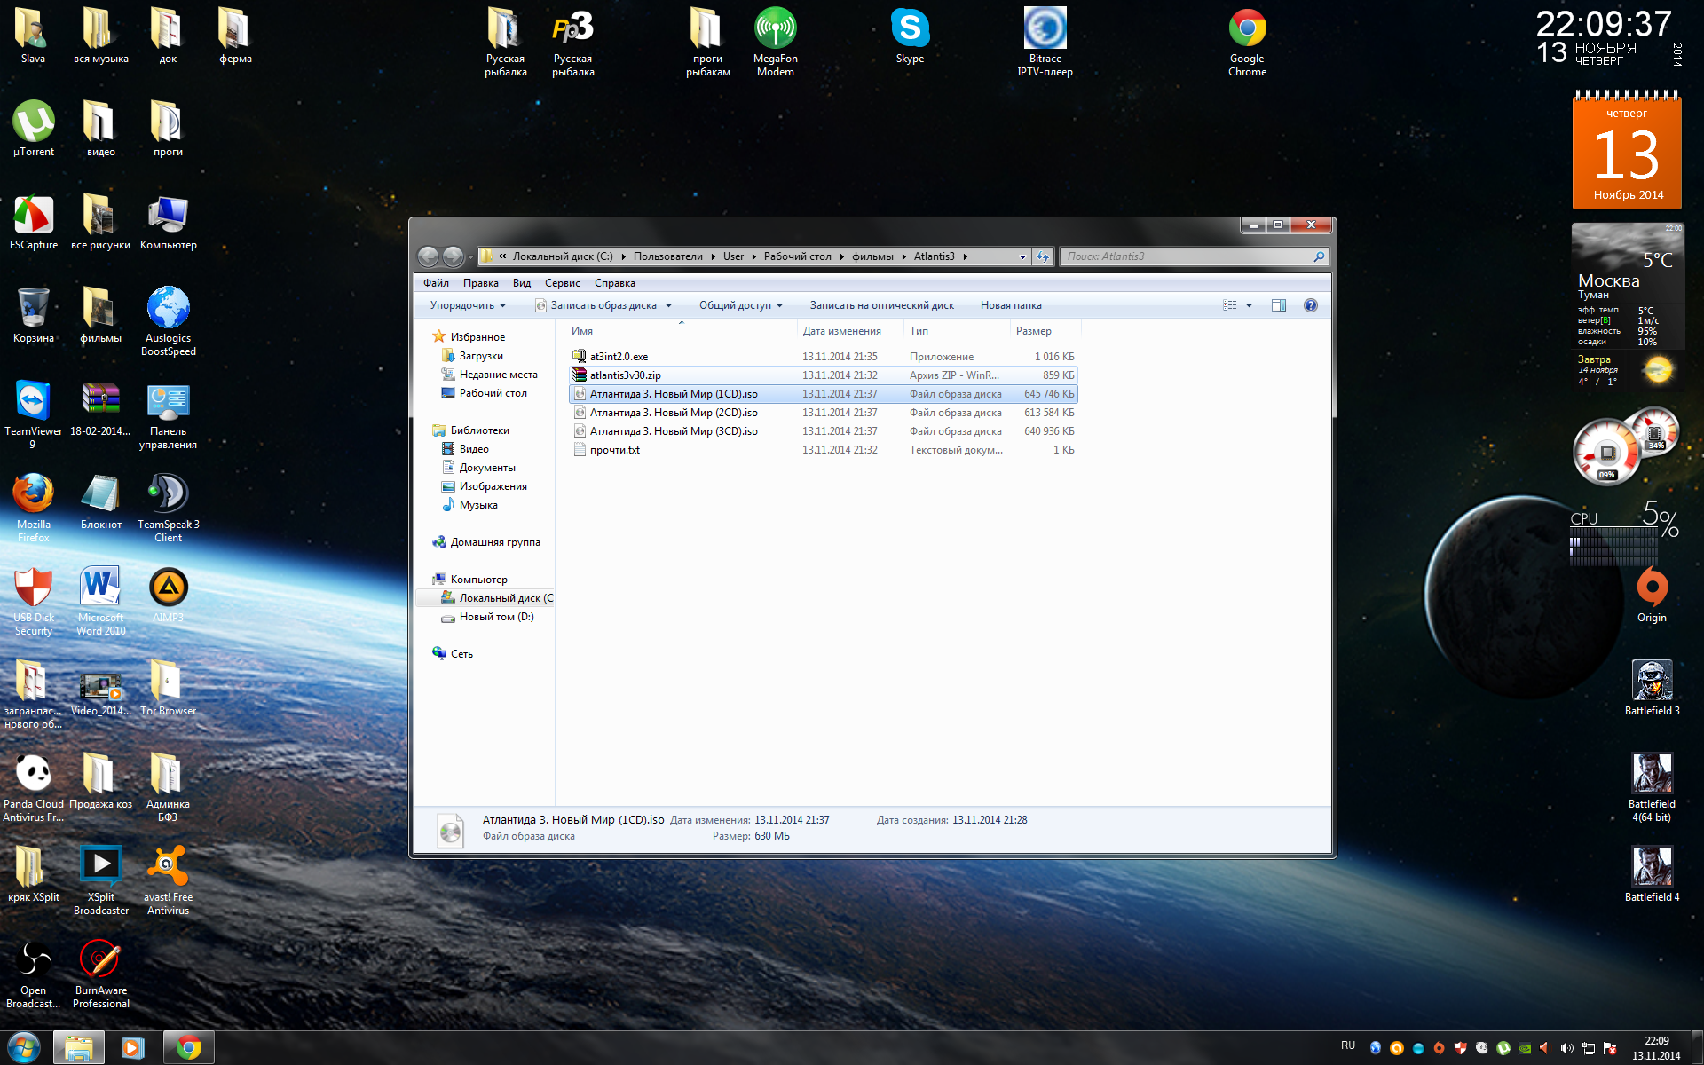This screenshot has width=1704, height=1065.
Task: Open the Windows Start button
Action: point(23,1047)
